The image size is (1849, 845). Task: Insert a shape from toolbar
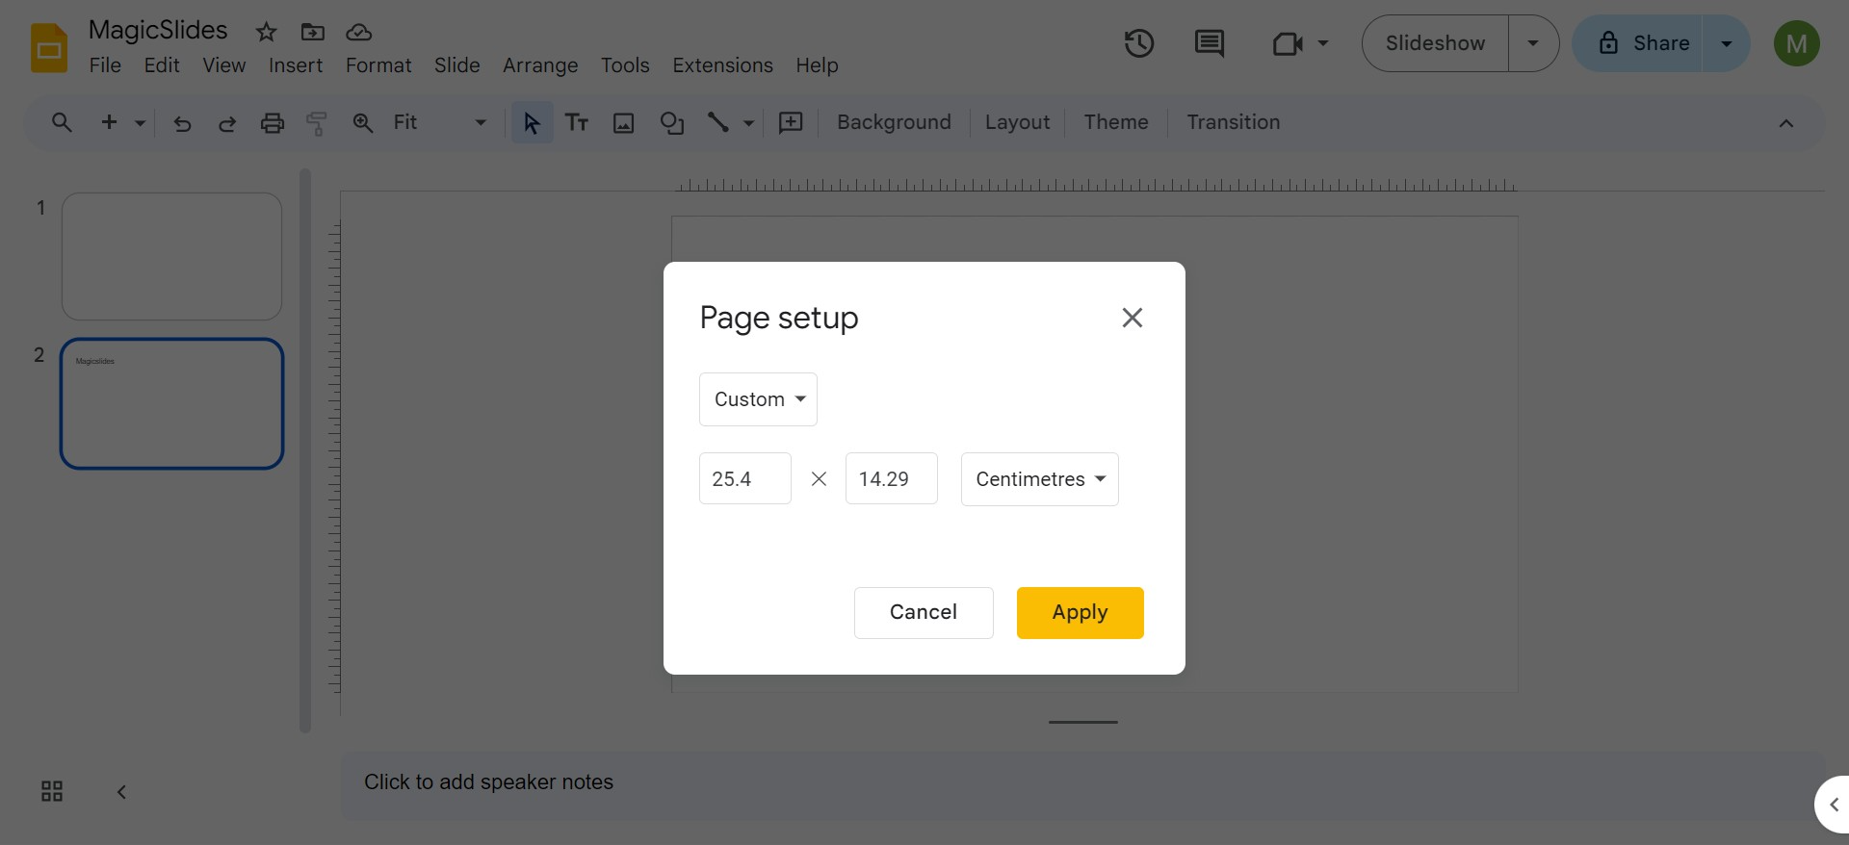coord(671,123)
